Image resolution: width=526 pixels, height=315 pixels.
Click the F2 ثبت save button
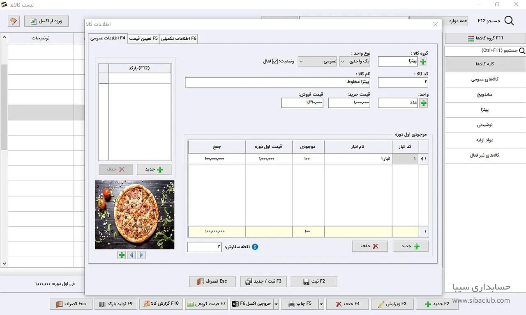click(314, 281)
